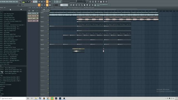The image size is (178, 100).
Task: Open Piano roll view icon
Action: (x=74, y=5)
